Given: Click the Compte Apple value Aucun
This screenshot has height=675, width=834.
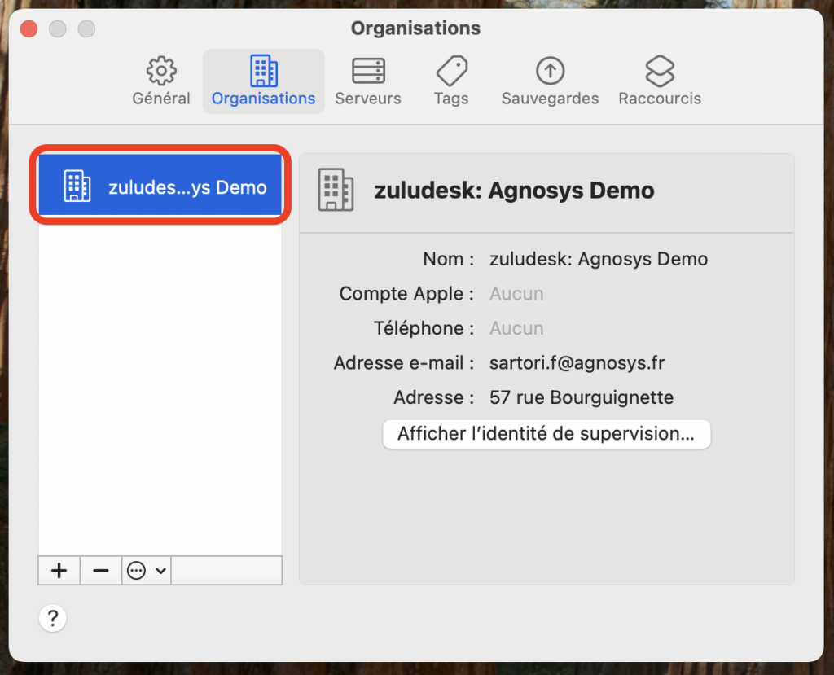Looking at the screenshot, I should 516,294.
